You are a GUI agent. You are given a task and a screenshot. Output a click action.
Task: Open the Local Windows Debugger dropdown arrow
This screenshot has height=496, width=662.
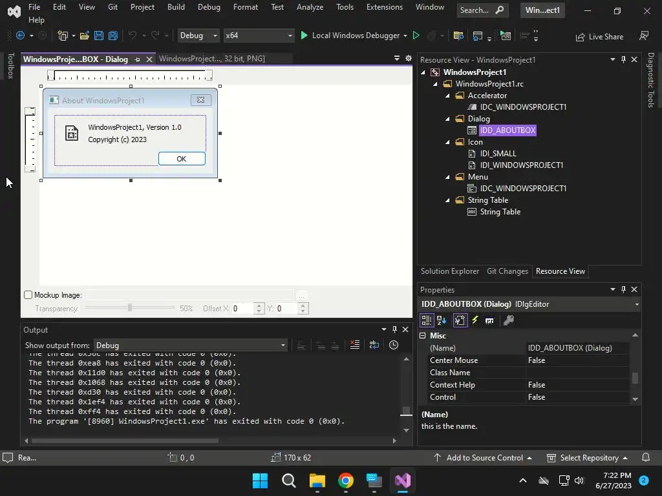click(405, 36)
